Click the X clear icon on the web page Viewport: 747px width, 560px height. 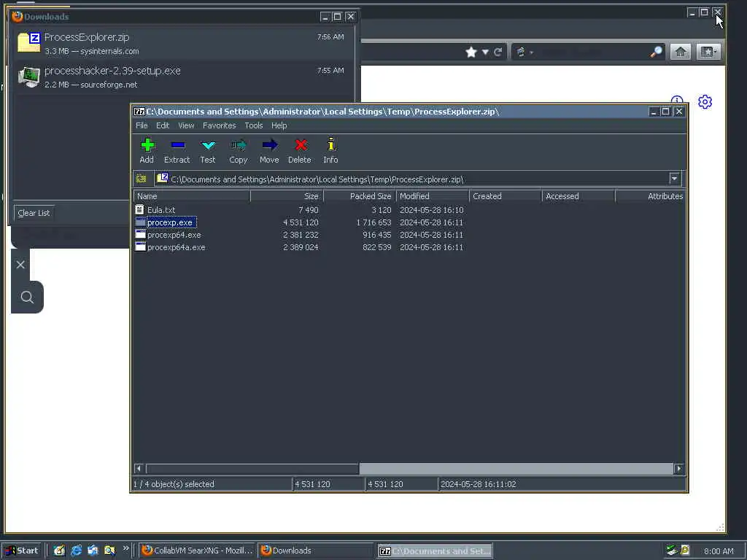(x=20, y=265)
